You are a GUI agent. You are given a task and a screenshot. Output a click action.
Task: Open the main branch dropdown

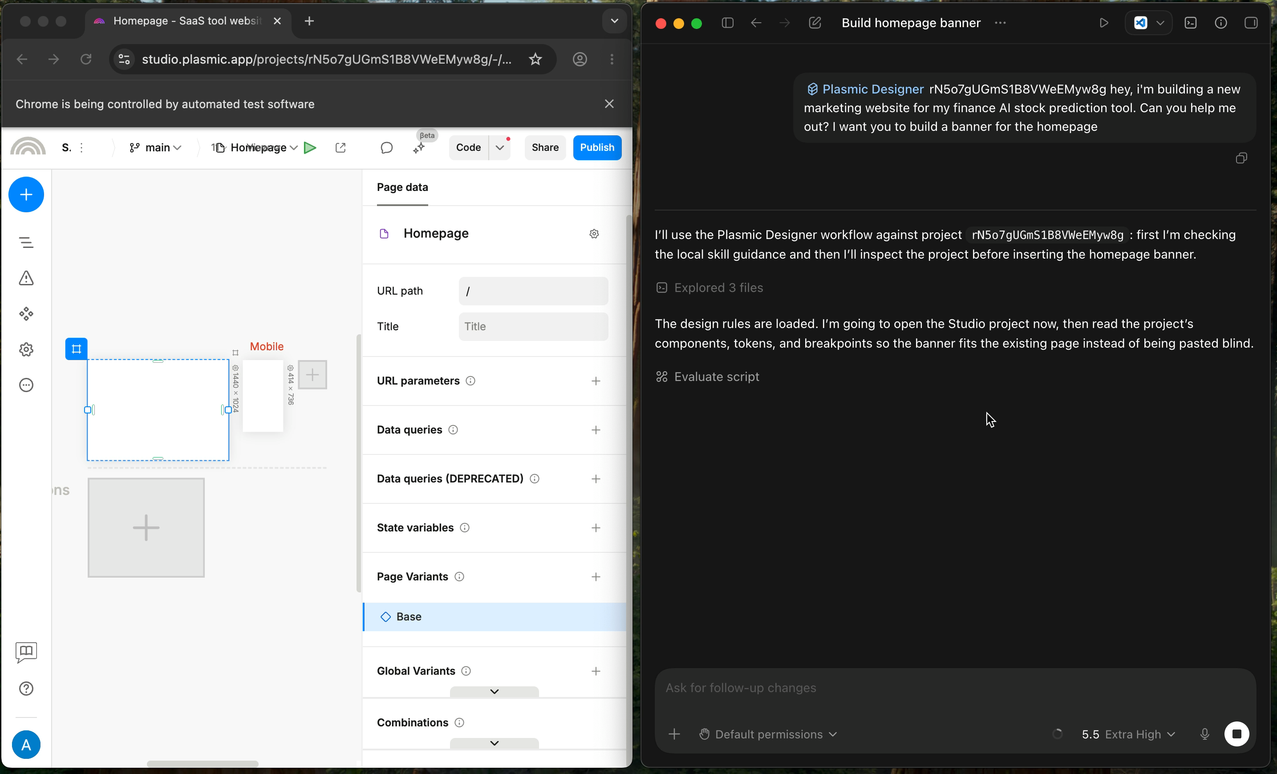(x=155, y=148)
